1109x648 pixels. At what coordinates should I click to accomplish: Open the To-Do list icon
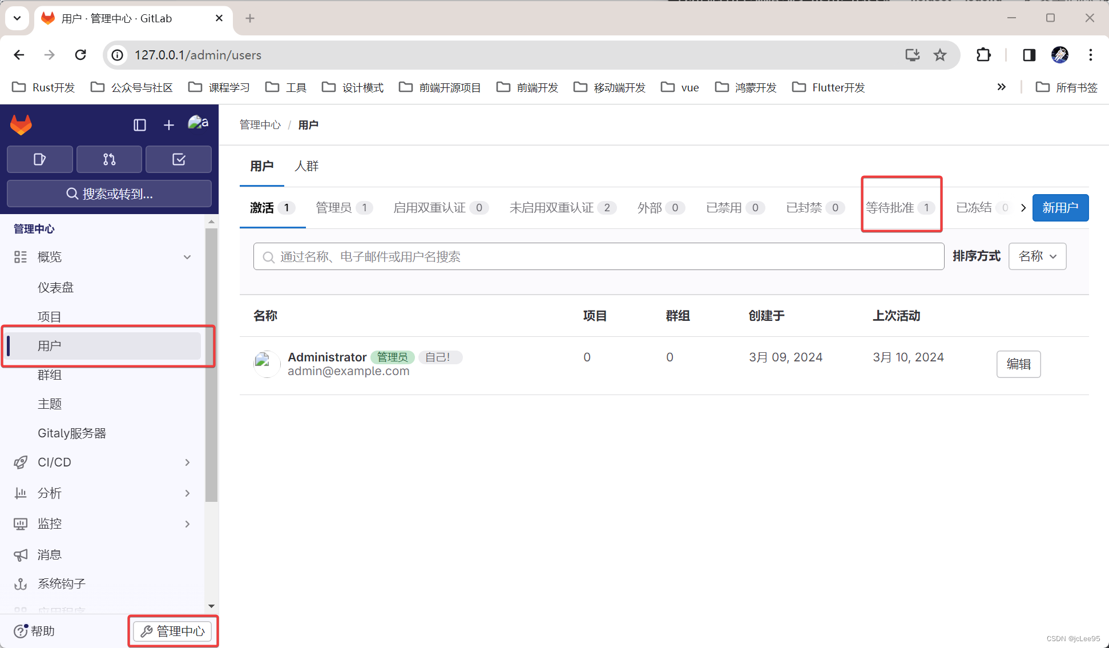pos(179,159)
